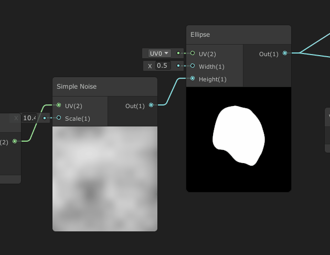
Task: Click the connector dot beside the UV0 slot
Action: (178, 54)
